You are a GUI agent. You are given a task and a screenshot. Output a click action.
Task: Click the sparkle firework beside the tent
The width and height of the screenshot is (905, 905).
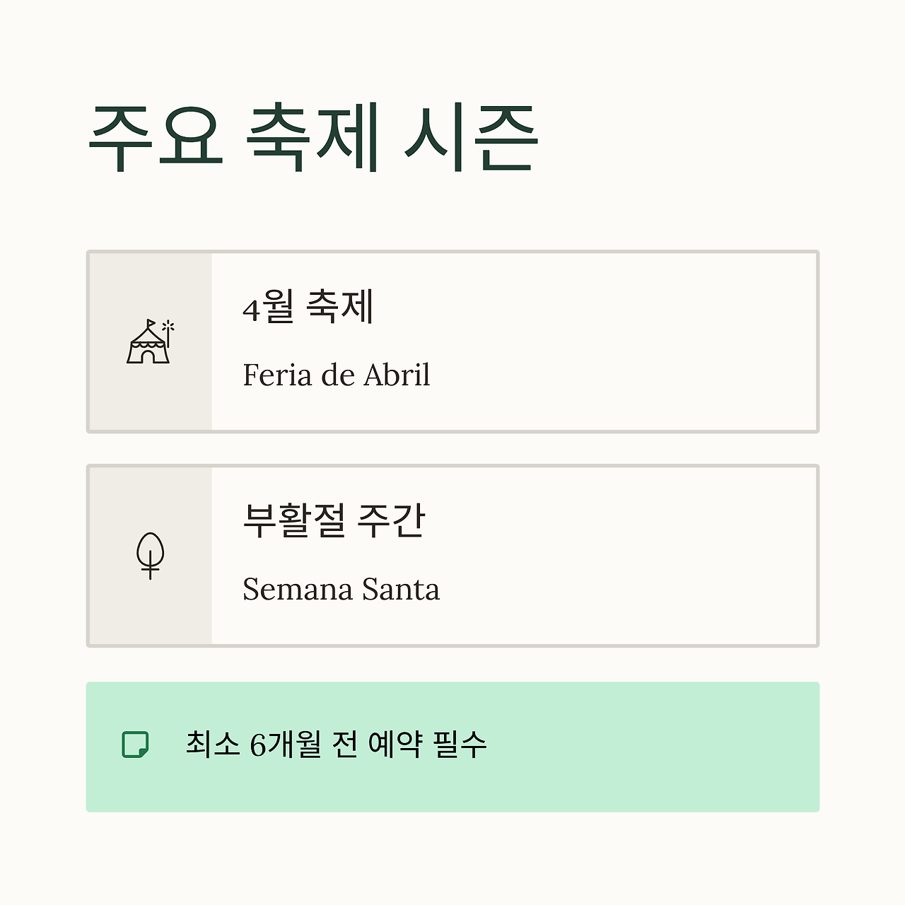point(168,327)
